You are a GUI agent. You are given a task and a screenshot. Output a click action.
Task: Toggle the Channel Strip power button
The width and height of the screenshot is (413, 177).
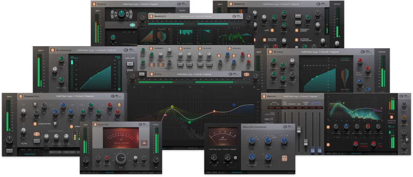(21, 96)
